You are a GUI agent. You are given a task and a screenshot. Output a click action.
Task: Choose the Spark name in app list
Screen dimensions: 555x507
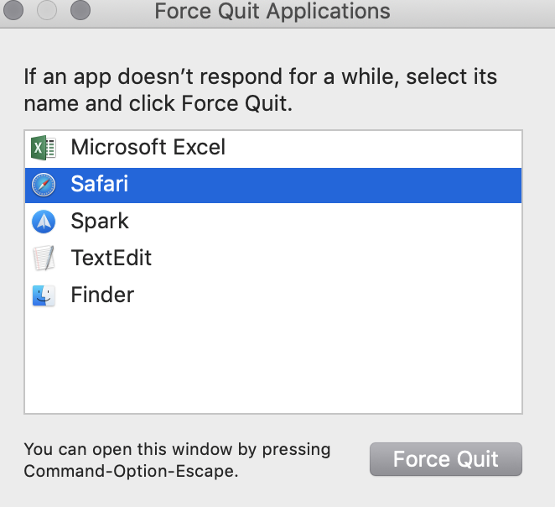pyautogui.click(x=99, y=222)
